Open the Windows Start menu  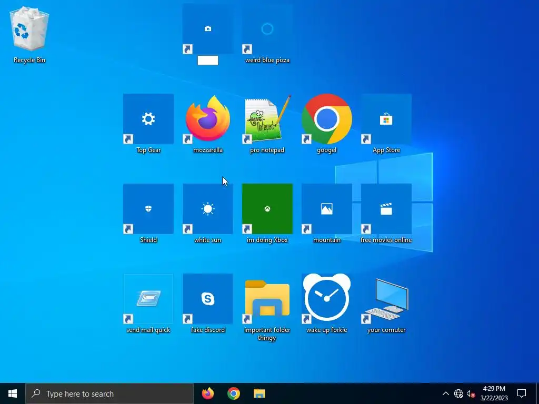click(x=13, y=393)
